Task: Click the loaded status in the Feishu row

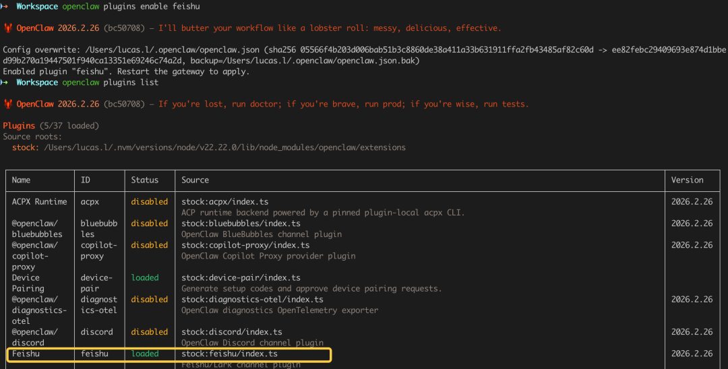Action: coord(145,354)
